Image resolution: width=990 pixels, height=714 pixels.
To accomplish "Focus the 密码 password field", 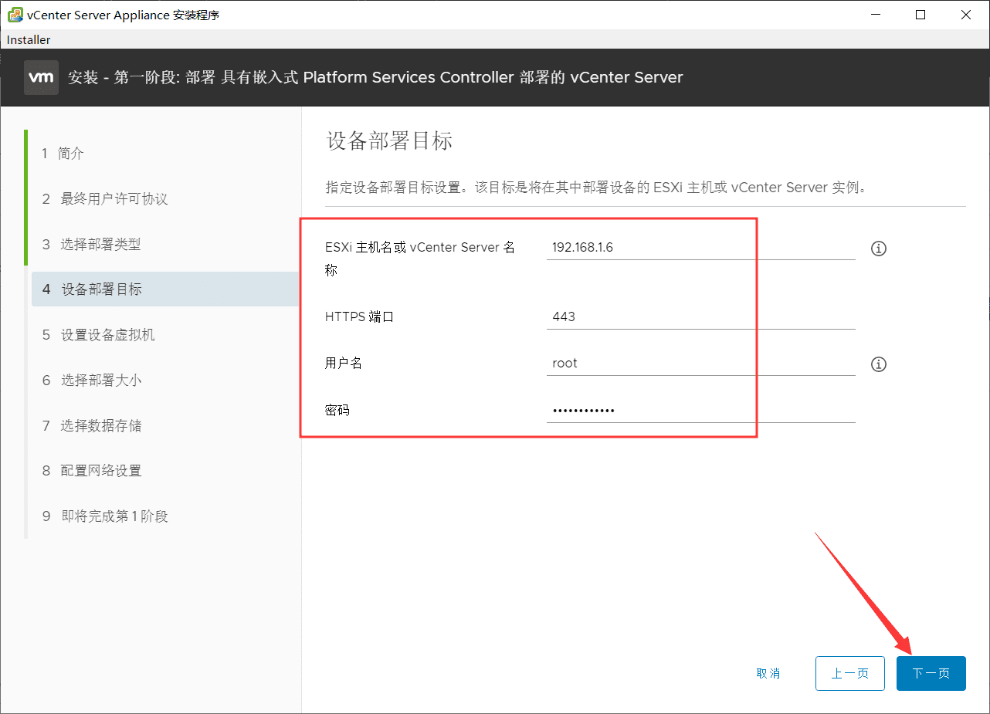I will 700,410.
